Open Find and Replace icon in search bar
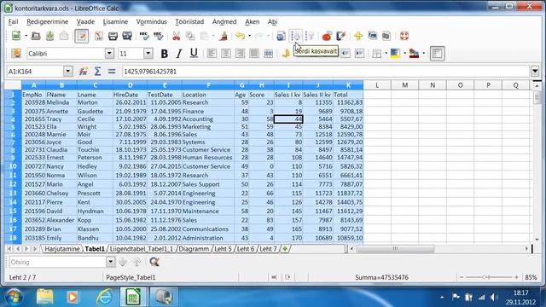 (x=154, y=262)
